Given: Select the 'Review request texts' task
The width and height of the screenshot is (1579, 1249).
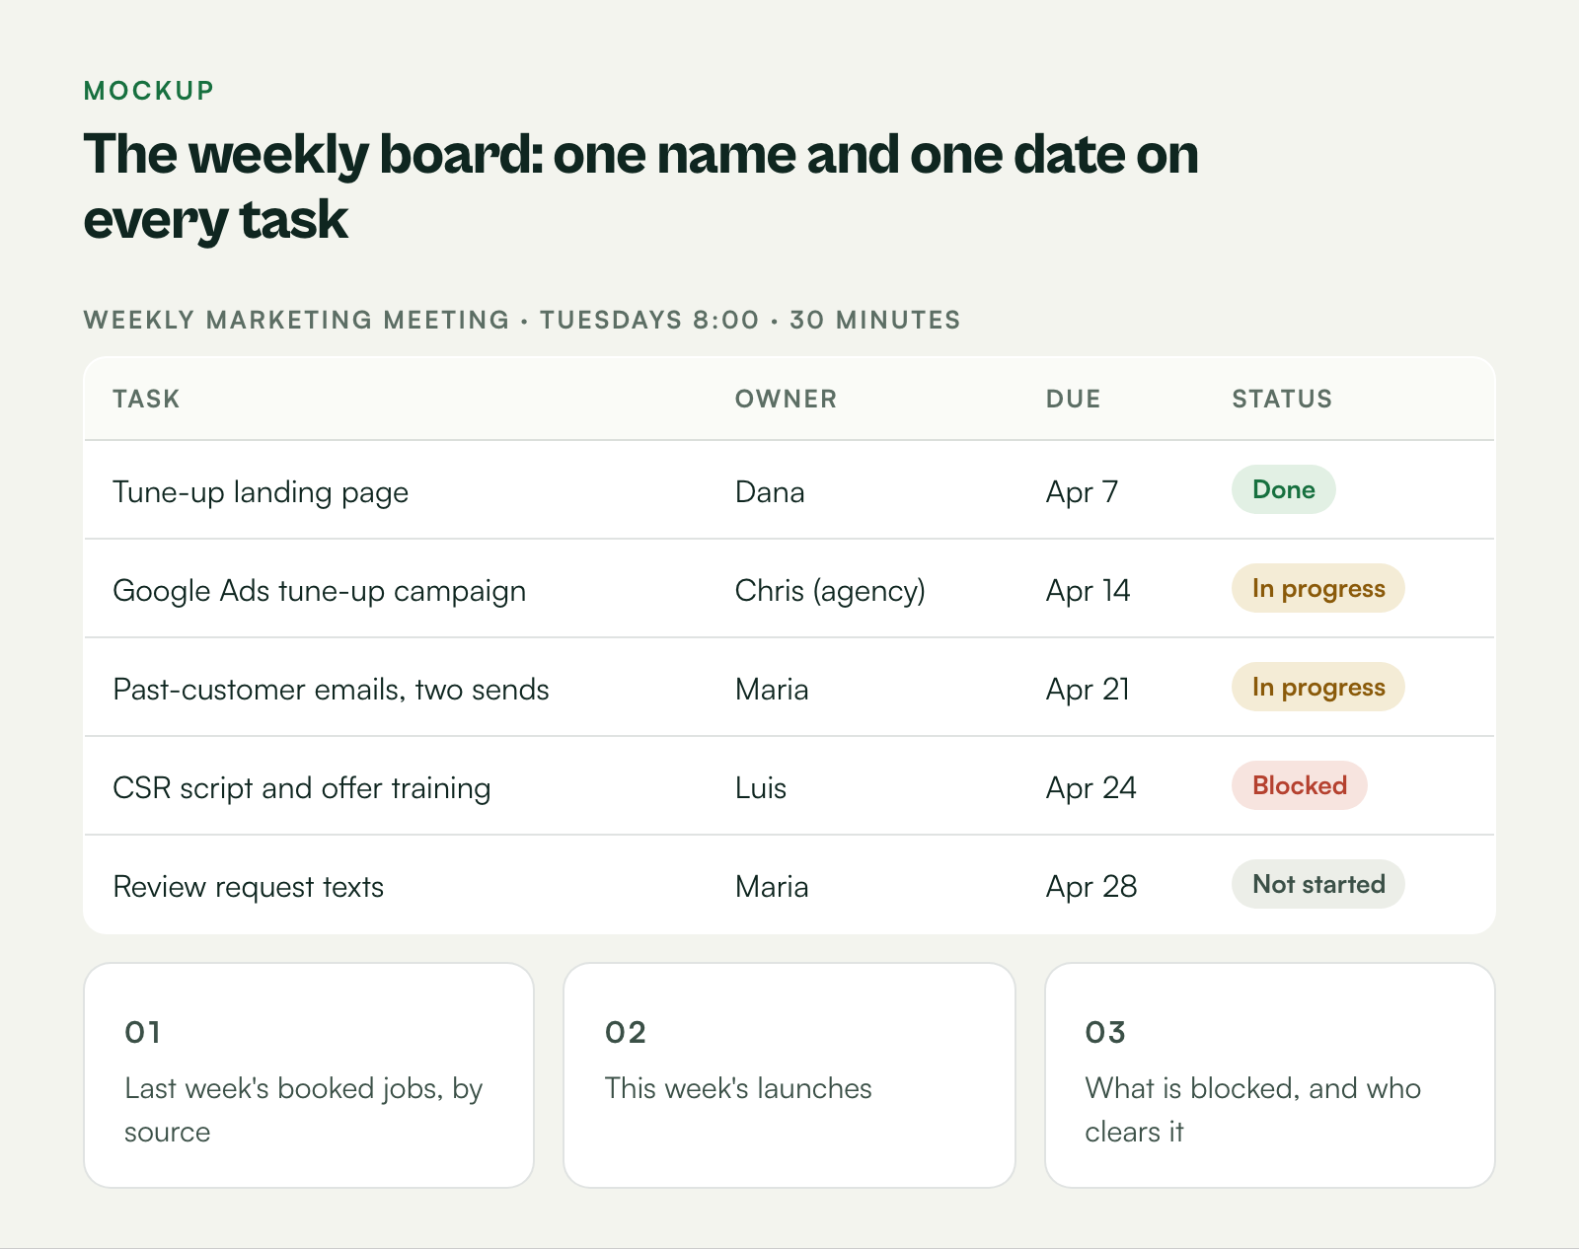Looking at the screenshot, I should tap(249, 886).
